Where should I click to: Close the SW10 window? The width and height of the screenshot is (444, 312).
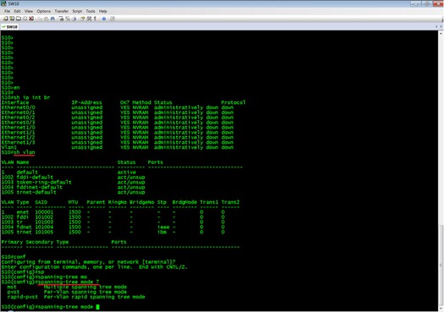(438, 3)
